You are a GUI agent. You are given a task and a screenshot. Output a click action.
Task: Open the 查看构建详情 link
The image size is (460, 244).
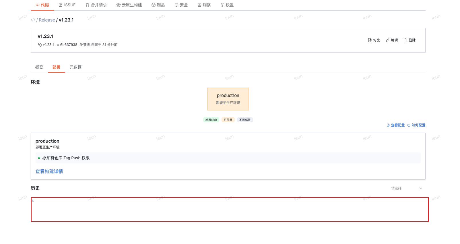pos(49,171)
